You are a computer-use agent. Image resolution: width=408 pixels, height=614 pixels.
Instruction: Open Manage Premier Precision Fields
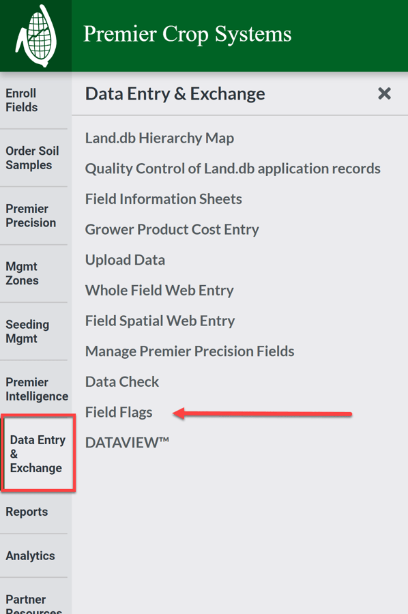tap(190, 351)
